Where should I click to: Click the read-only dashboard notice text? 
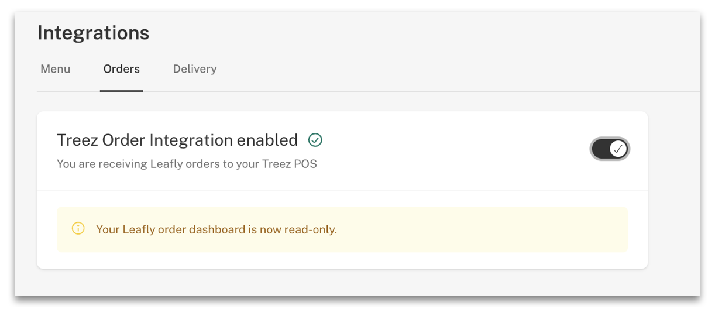point(216,229)
